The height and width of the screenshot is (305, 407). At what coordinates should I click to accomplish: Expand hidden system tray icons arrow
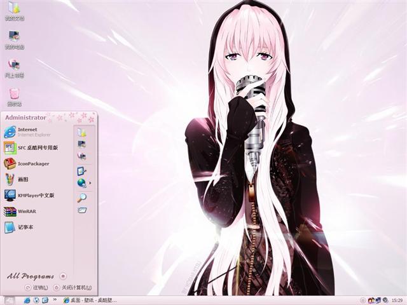coord(363,301)
